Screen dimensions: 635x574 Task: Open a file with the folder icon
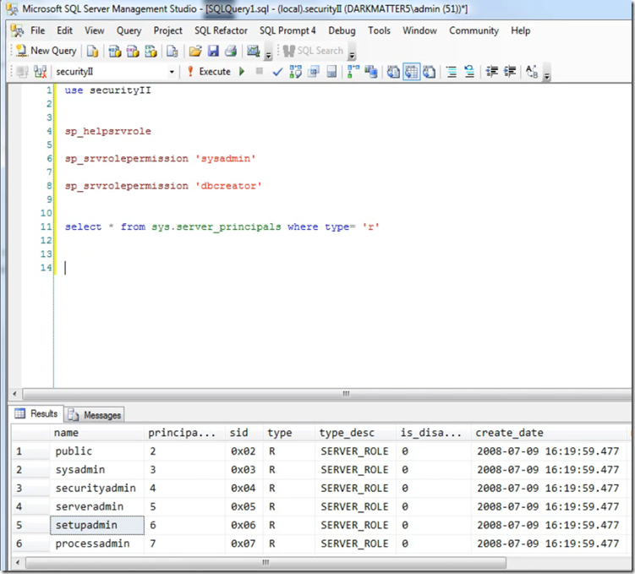click(195, 51)
